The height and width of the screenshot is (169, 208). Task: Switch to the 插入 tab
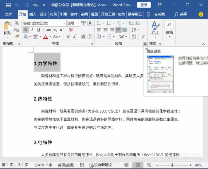tap(33, 14)
